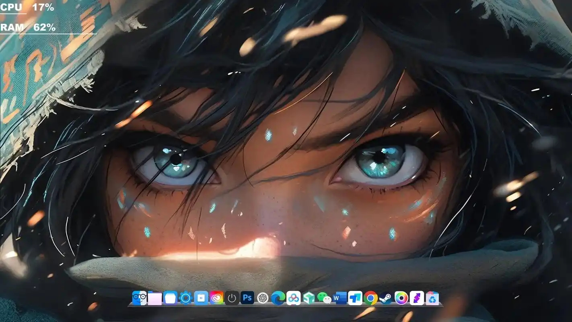Open Settings via the blue gear icon
The width and height of the screenshot is (572, 322).
[185, 298]
